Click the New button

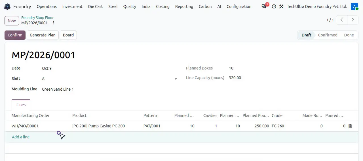[x=12, y=21]
